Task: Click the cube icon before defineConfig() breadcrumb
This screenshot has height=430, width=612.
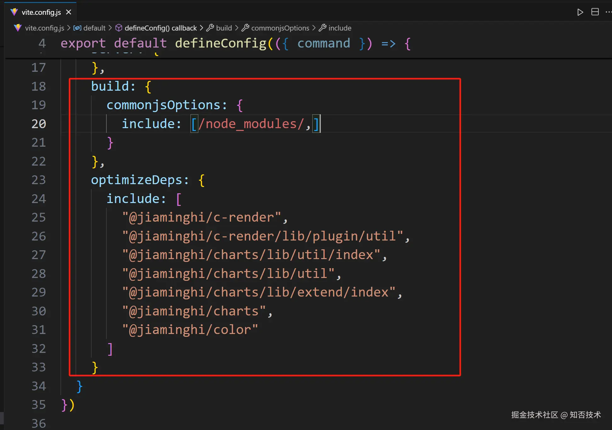Action: click(x=119, y=28)
